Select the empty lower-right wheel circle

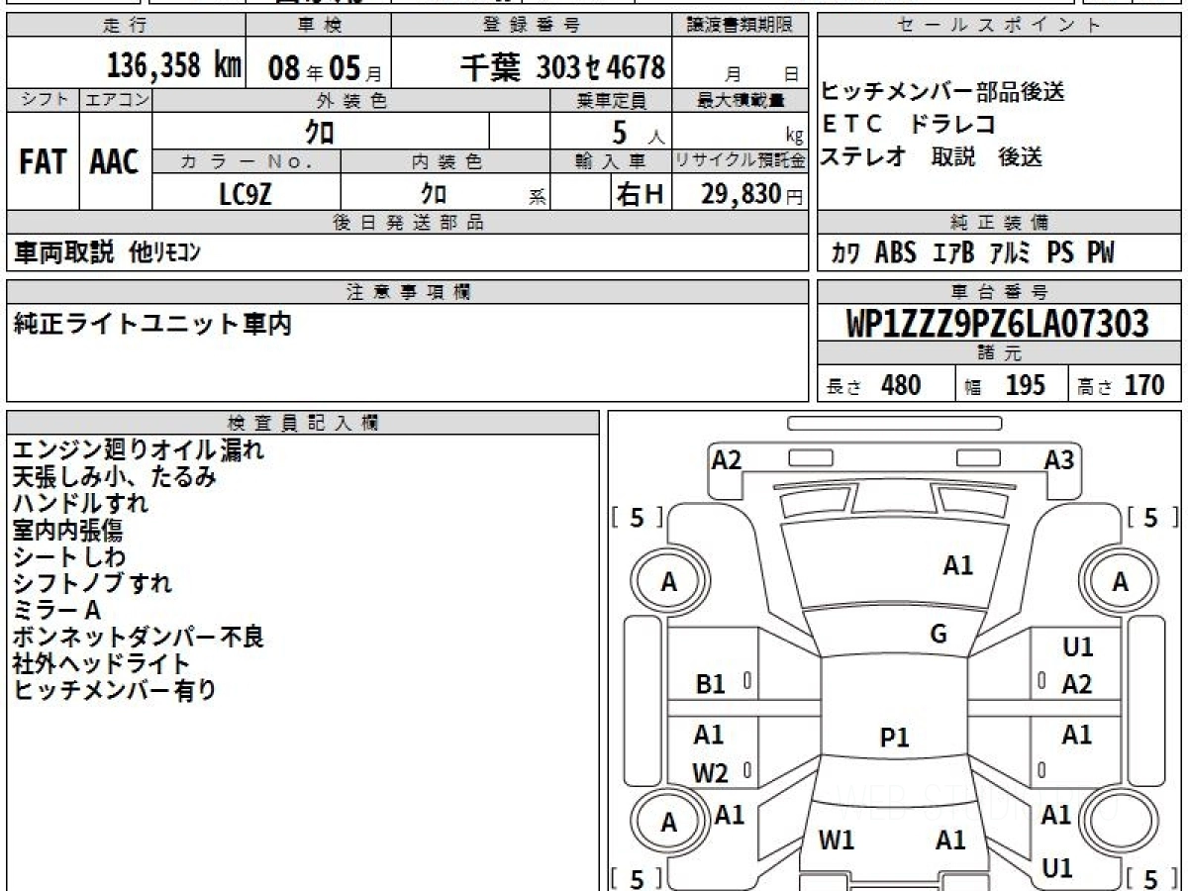[1120, 821]
